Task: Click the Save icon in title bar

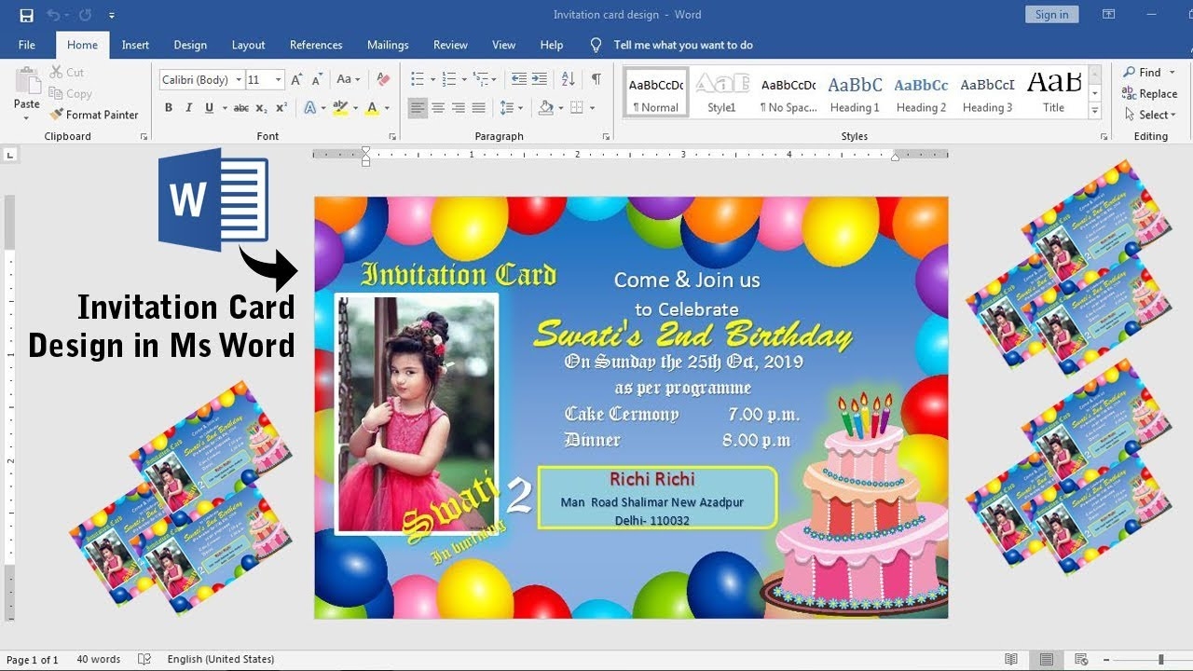Action: (26, 15)
